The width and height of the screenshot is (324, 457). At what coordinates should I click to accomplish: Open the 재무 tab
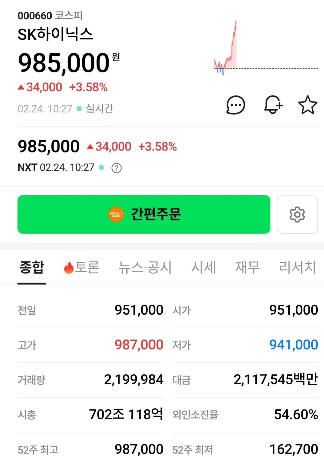tap(247, 267)
